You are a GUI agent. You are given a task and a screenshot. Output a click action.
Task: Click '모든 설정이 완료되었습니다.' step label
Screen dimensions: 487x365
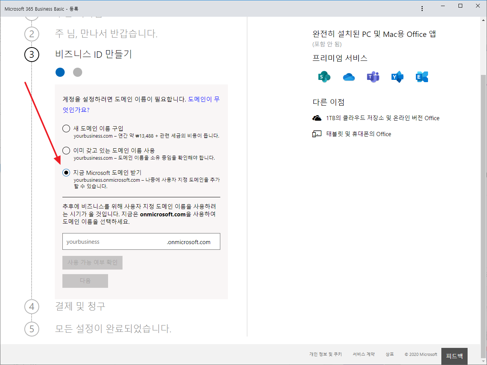click(113, 328)
